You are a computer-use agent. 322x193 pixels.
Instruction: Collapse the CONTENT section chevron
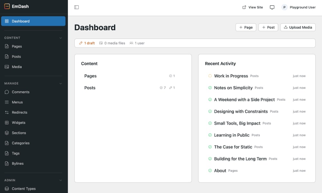tap(61, 38)
